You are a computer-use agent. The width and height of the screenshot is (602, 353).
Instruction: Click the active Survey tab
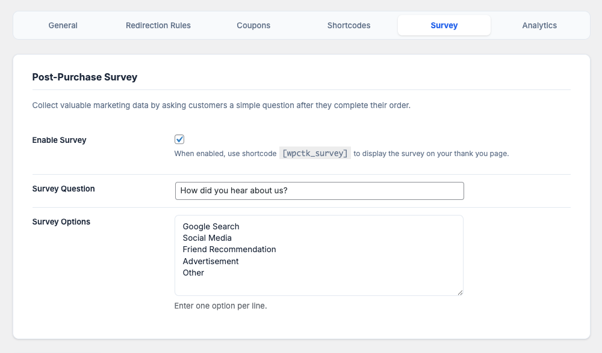(x=444, y=25)
